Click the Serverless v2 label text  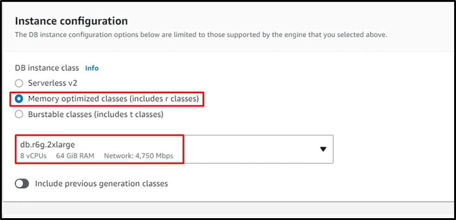(x=52, y=83)
